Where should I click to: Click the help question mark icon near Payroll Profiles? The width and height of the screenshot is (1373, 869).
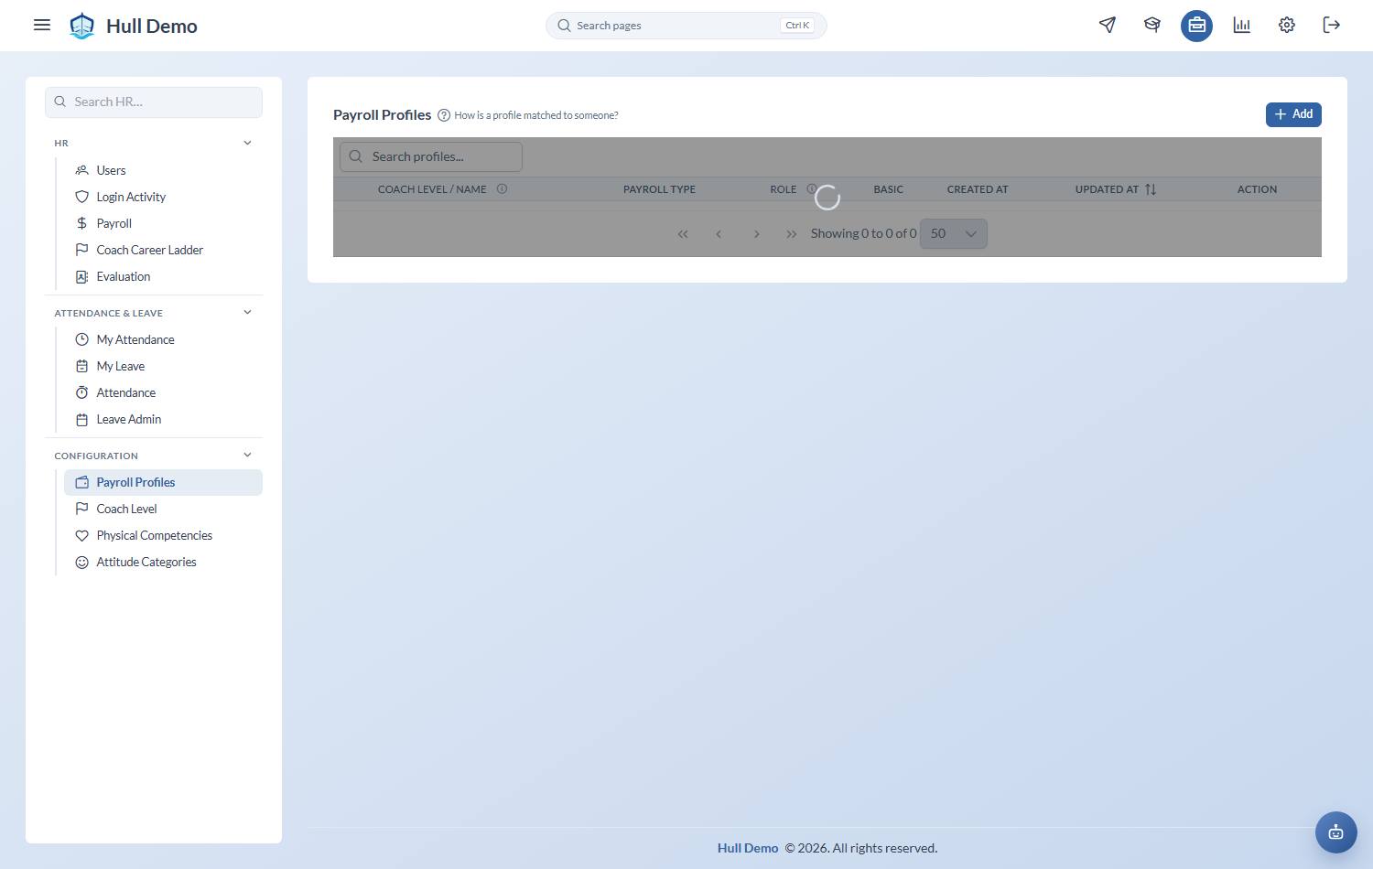click(x=444, y=115)
